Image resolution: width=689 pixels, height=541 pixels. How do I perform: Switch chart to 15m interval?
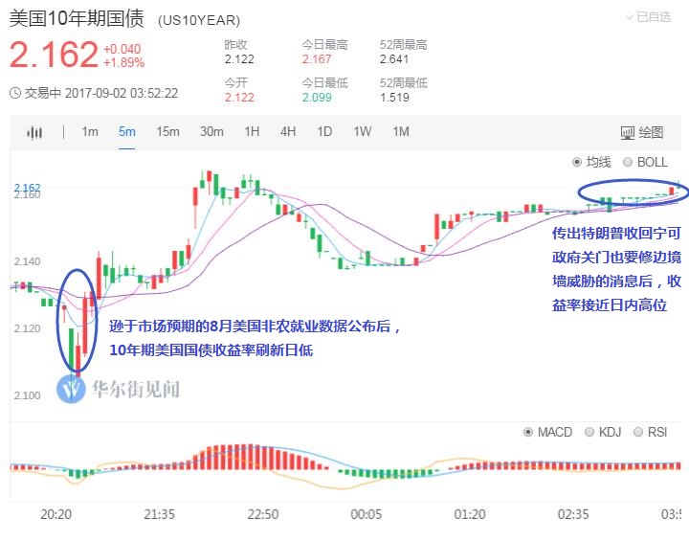point(167,131)
